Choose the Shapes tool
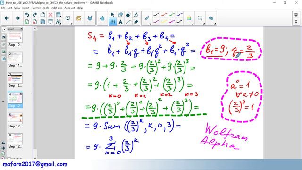302x170 pixels. (121, 15)
